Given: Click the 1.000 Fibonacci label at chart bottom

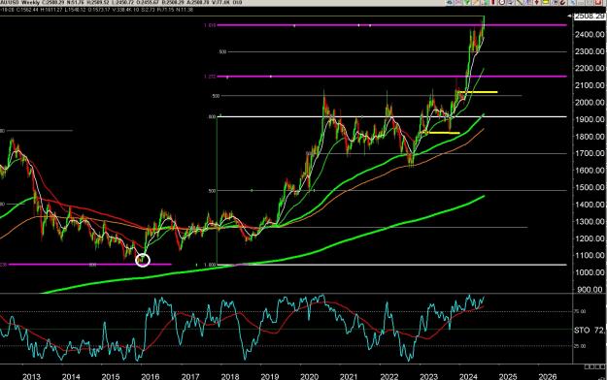Looking at the screenshot, I should [x=210, y=265].
